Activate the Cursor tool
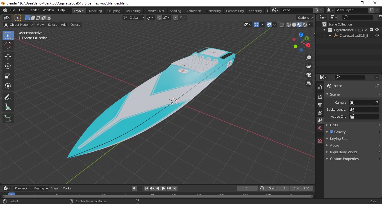 [x=8, y=45]
